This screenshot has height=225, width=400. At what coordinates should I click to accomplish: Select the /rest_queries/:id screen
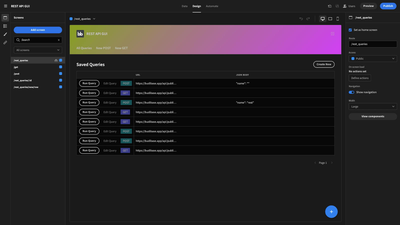coord(38,80)
